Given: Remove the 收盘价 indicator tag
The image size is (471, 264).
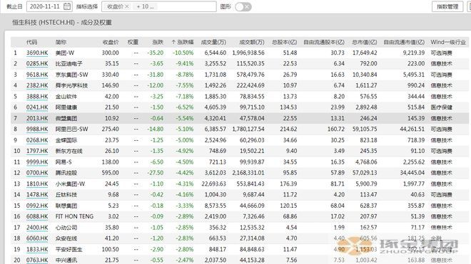Looking at the screenshot, I should click(x=127, y=6).
